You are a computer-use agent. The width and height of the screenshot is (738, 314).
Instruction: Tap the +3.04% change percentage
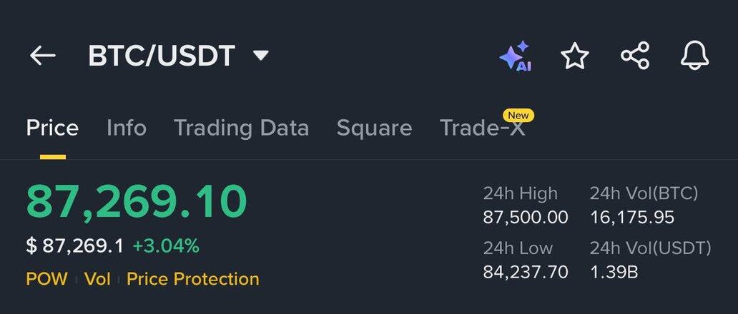click(x=166, y=246)
